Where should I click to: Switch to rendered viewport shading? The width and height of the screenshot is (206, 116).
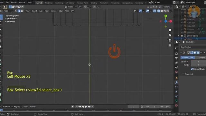[168, 11]
